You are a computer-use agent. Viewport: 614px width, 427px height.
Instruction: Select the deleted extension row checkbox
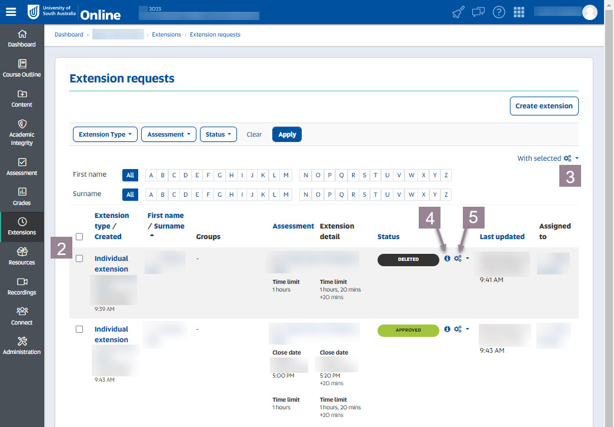(79, 259)
